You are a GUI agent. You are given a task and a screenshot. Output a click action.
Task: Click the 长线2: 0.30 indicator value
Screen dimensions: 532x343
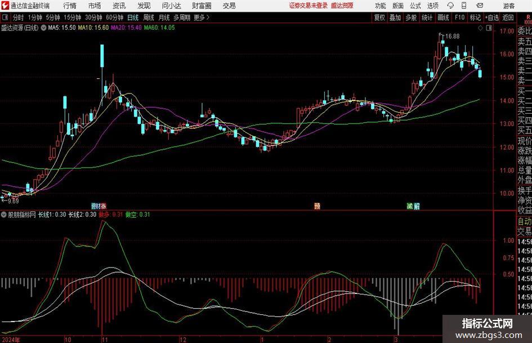[82, 215]
